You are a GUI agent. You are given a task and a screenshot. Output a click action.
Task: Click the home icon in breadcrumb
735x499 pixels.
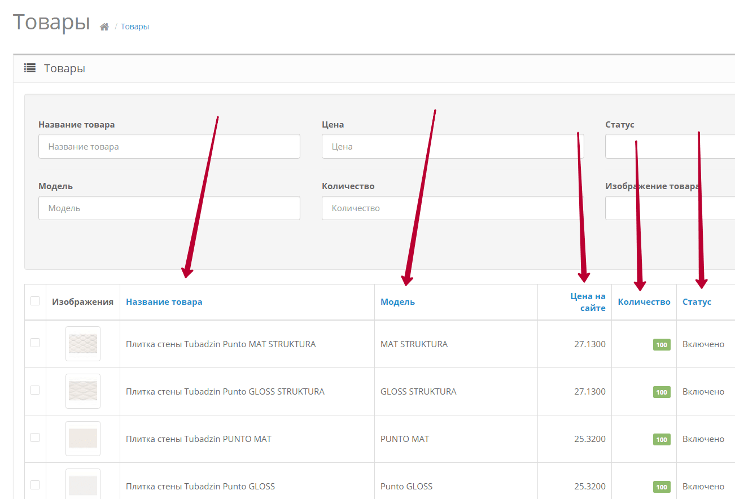coord(104,27)
